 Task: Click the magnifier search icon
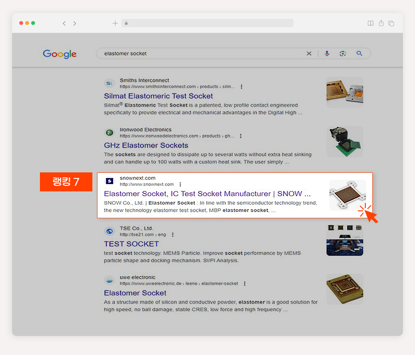[359, 53]
